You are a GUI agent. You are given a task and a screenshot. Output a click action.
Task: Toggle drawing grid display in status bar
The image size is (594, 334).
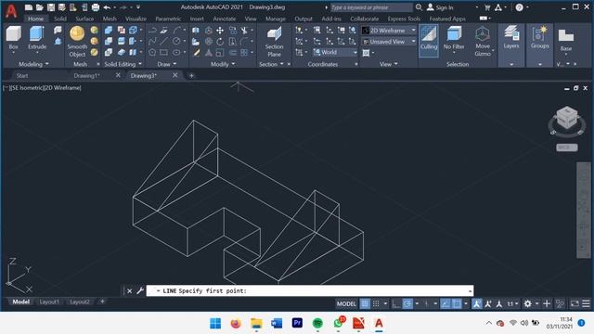coord(365,303)
